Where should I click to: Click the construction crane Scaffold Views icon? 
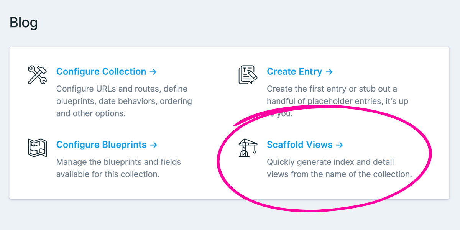point(247,148)
